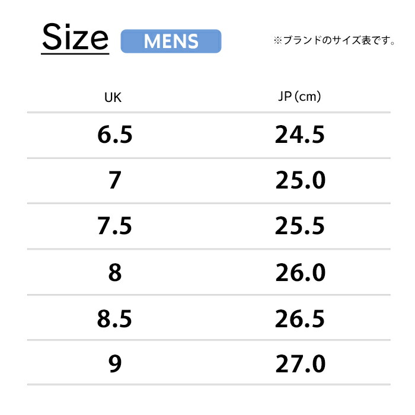Select JP size 24.5 cell

coord(299,135)
